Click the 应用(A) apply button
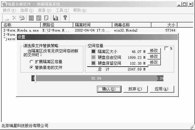 tap(162, 89)
